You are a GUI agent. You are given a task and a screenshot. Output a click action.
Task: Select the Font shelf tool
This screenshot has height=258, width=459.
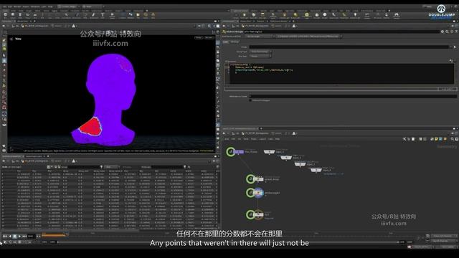coord(103,15)
